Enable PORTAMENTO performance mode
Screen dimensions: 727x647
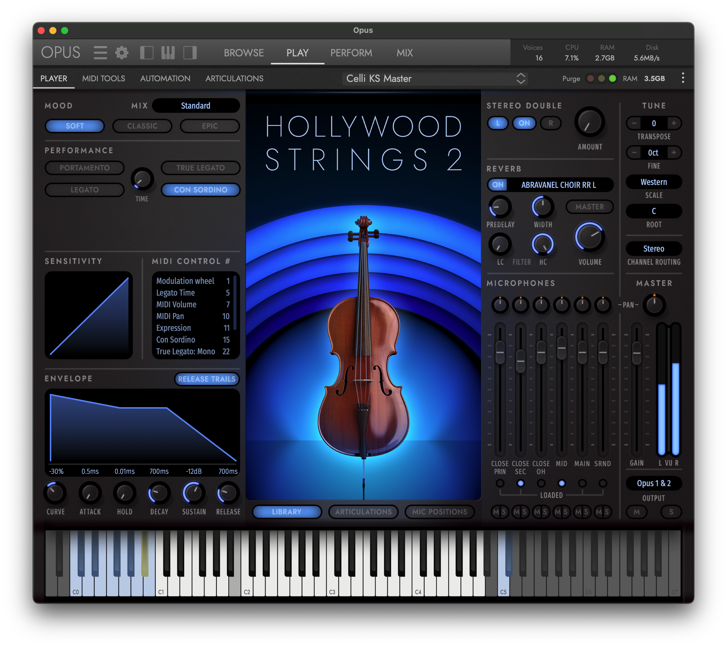84,168
